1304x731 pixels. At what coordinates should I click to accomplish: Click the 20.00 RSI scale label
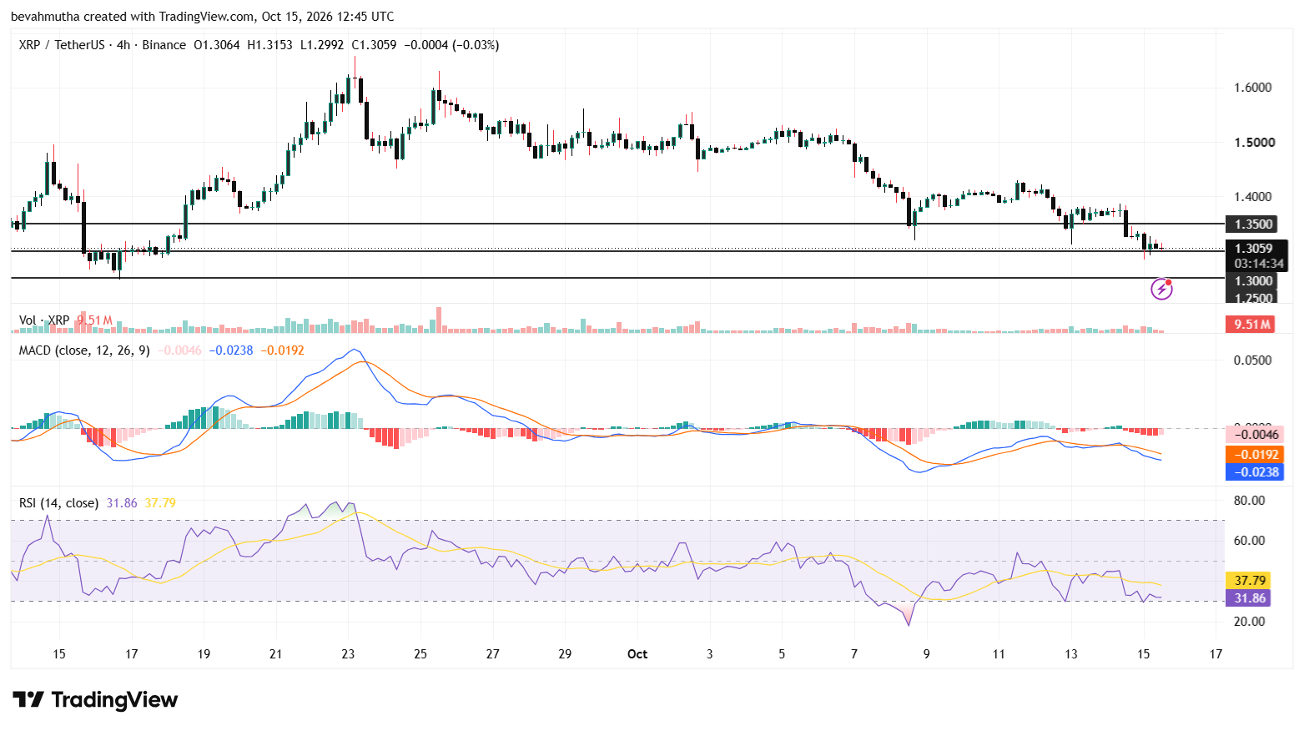click(1250, 622)
